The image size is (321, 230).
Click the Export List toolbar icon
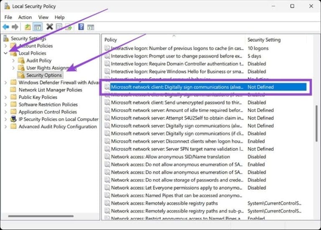point(69,27)
